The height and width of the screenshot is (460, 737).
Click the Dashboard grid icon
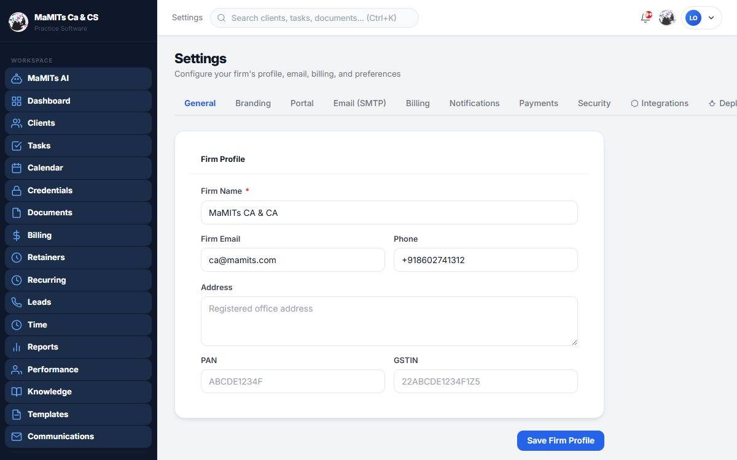(17, 101)
